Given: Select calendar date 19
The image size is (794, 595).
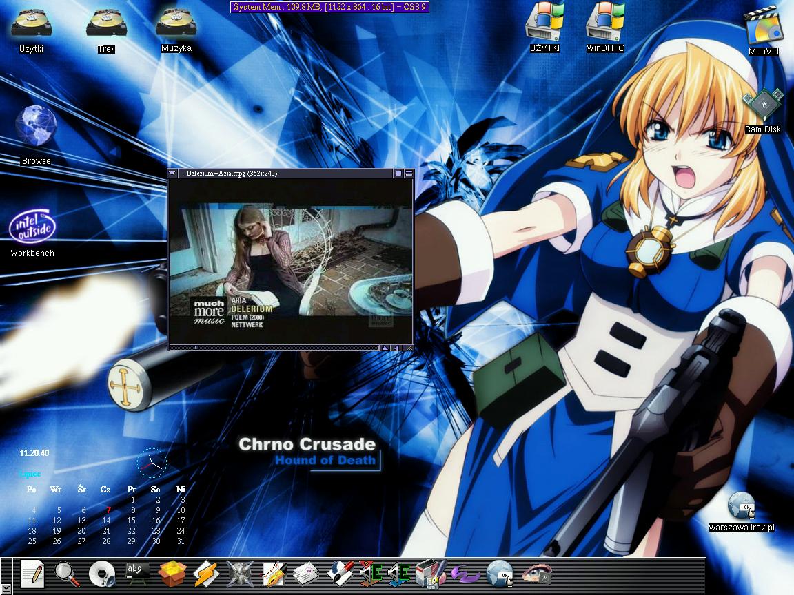Looking at the screenshot, I should click(x=57, y=531).
